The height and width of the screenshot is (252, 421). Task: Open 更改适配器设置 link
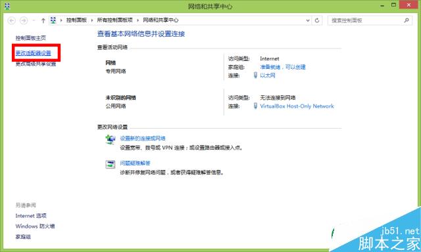click(x=34, y=53)
